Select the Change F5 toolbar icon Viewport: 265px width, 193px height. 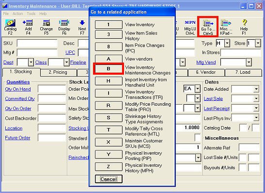pyautogui.click(x=46, y=27)
